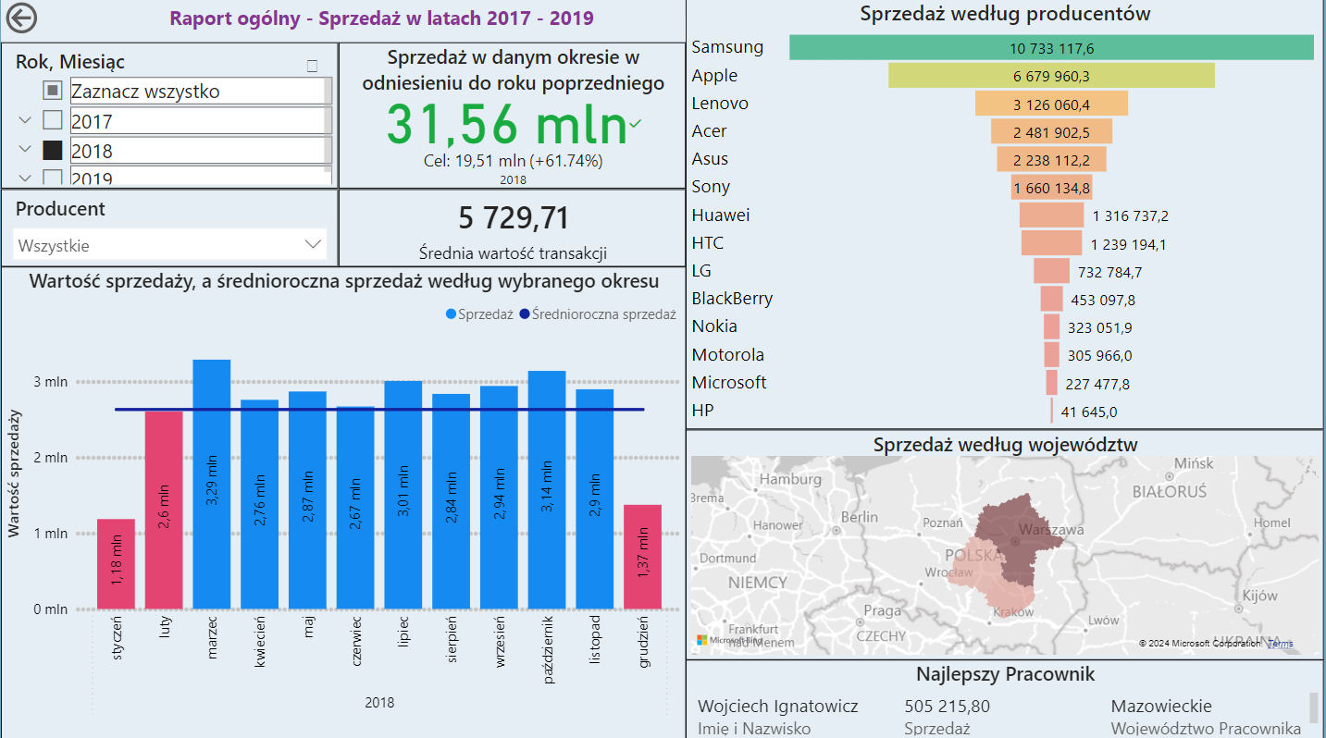The width and height of the screenshot is (1326, 738).
Task: Expand the 2017 year months
Action: [25, 120]
